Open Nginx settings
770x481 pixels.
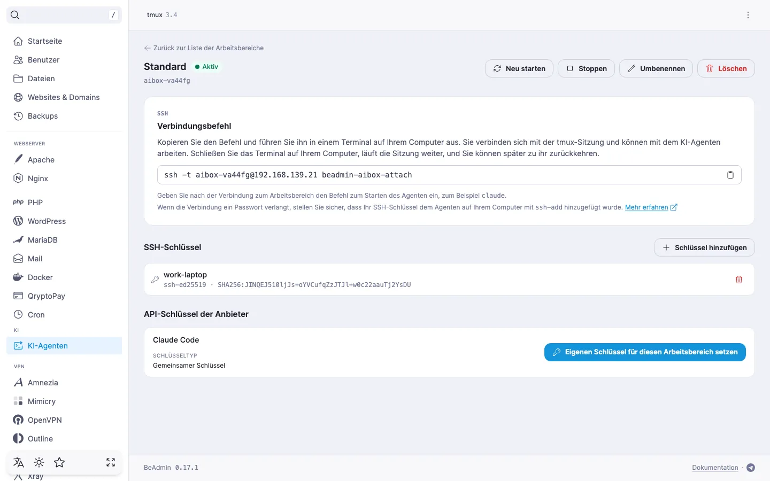click(64, 179)
